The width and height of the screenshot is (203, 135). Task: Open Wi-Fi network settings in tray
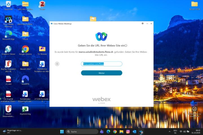click(x=181, y=132)
